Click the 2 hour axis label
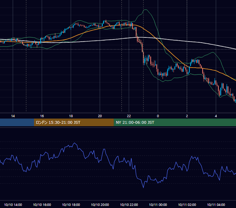The width and height of the screenshot is (236, 208). click(x=187, y=116)
